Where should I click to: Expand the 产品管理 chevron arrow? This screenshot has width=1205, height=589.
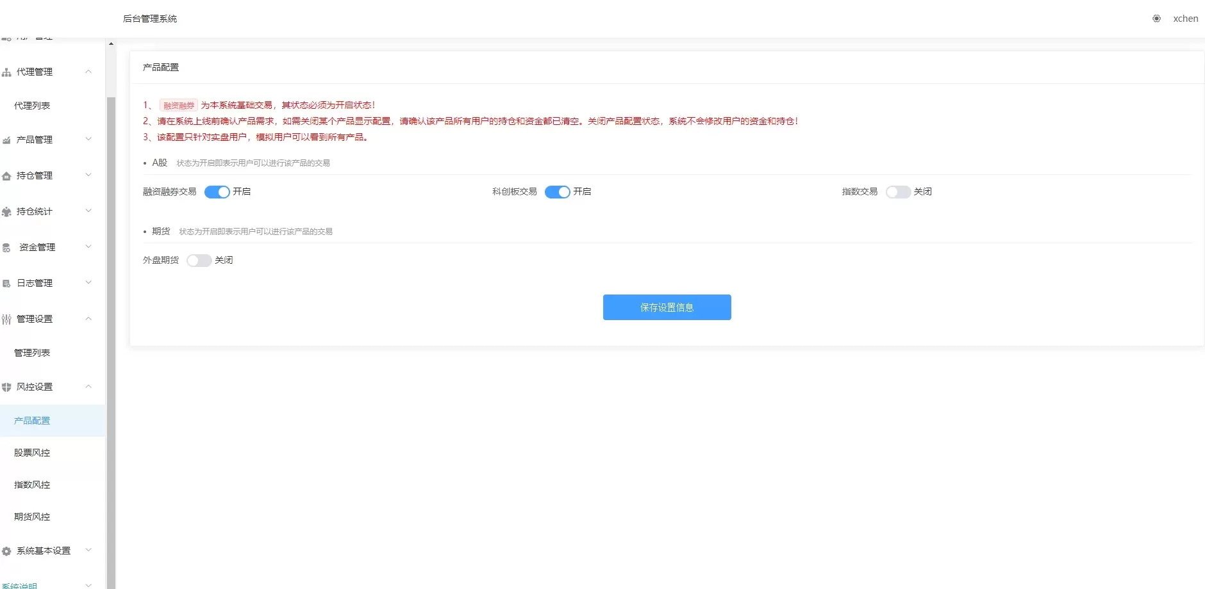[x=88, y=139]
